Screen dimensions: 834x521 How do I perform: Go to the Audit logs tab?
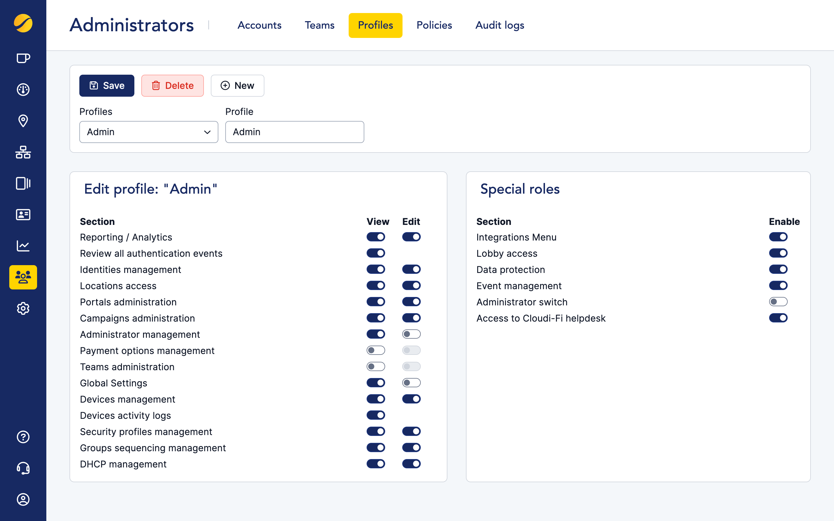pos(499,25)
